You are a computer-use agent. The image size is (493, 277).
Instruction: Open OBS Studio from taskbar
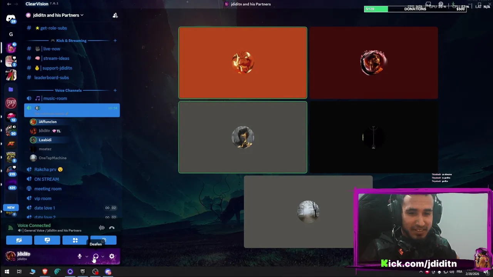coord(95,272)
